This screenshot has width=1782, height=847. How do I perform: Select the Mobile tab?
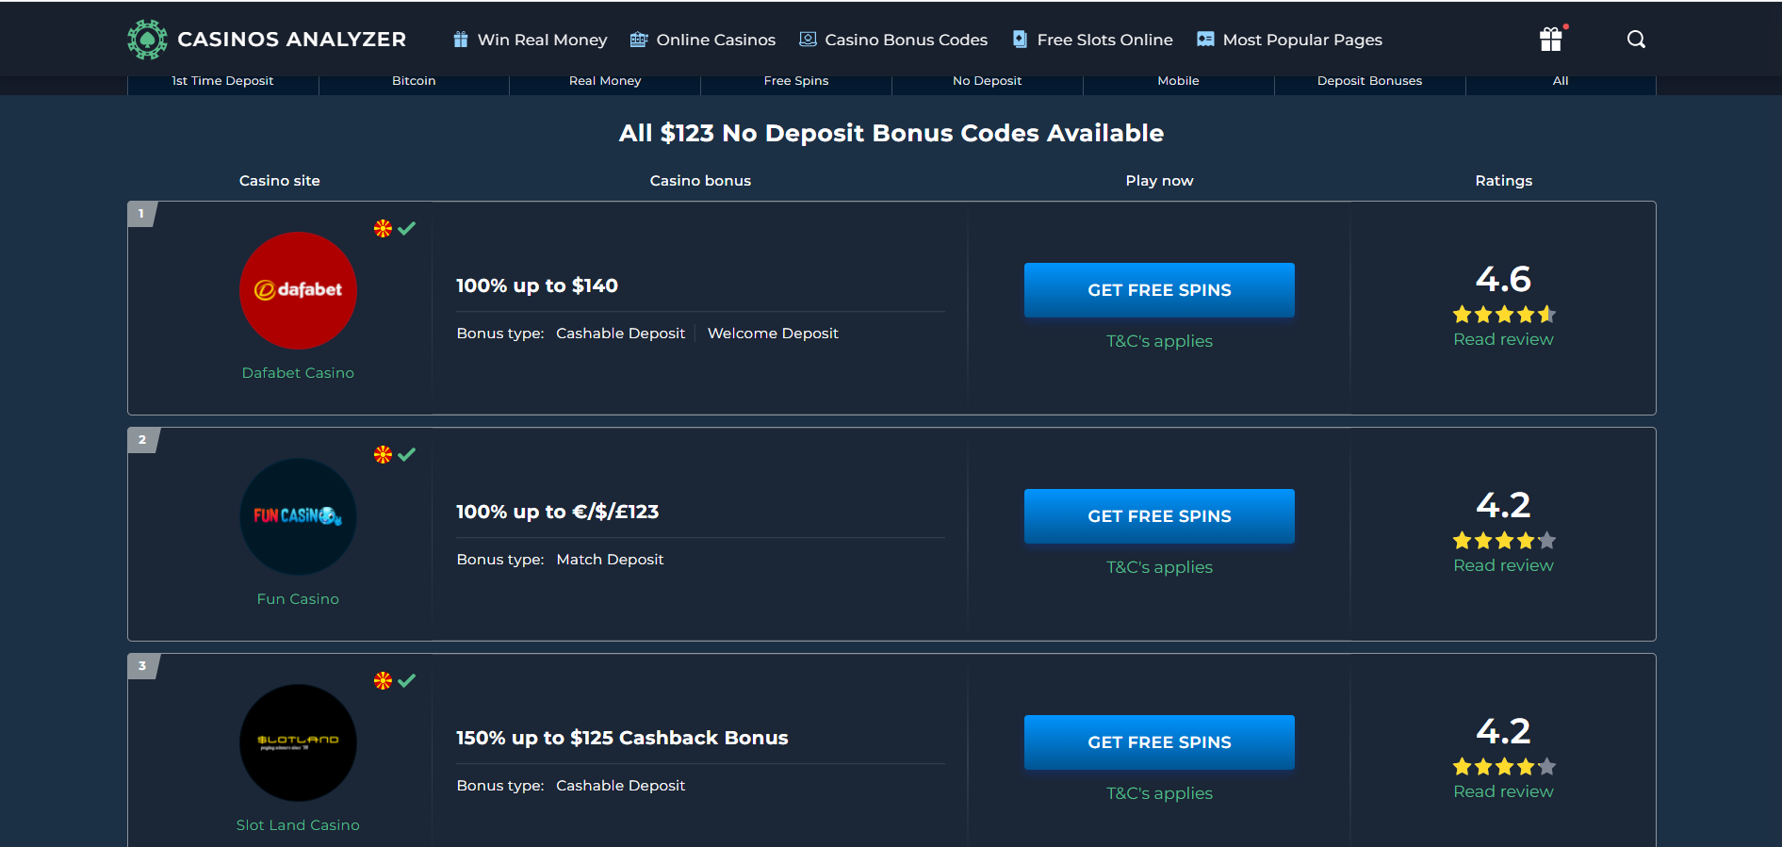pyautogui.click(x=1179, y=81)
